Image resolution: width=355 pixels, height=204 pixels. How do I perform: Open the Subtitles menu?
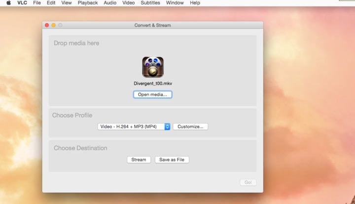point(150,3)
